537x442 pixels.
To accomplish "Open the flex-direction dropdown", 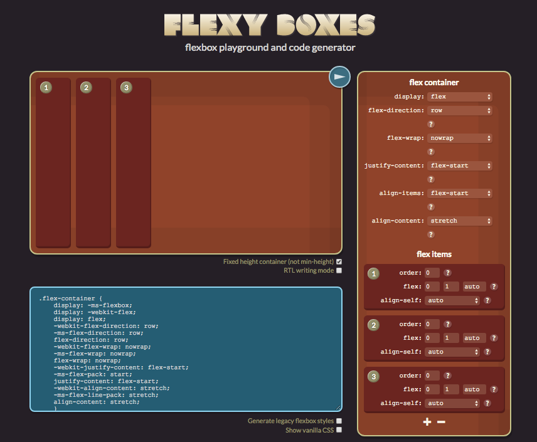I will [460, 110].
